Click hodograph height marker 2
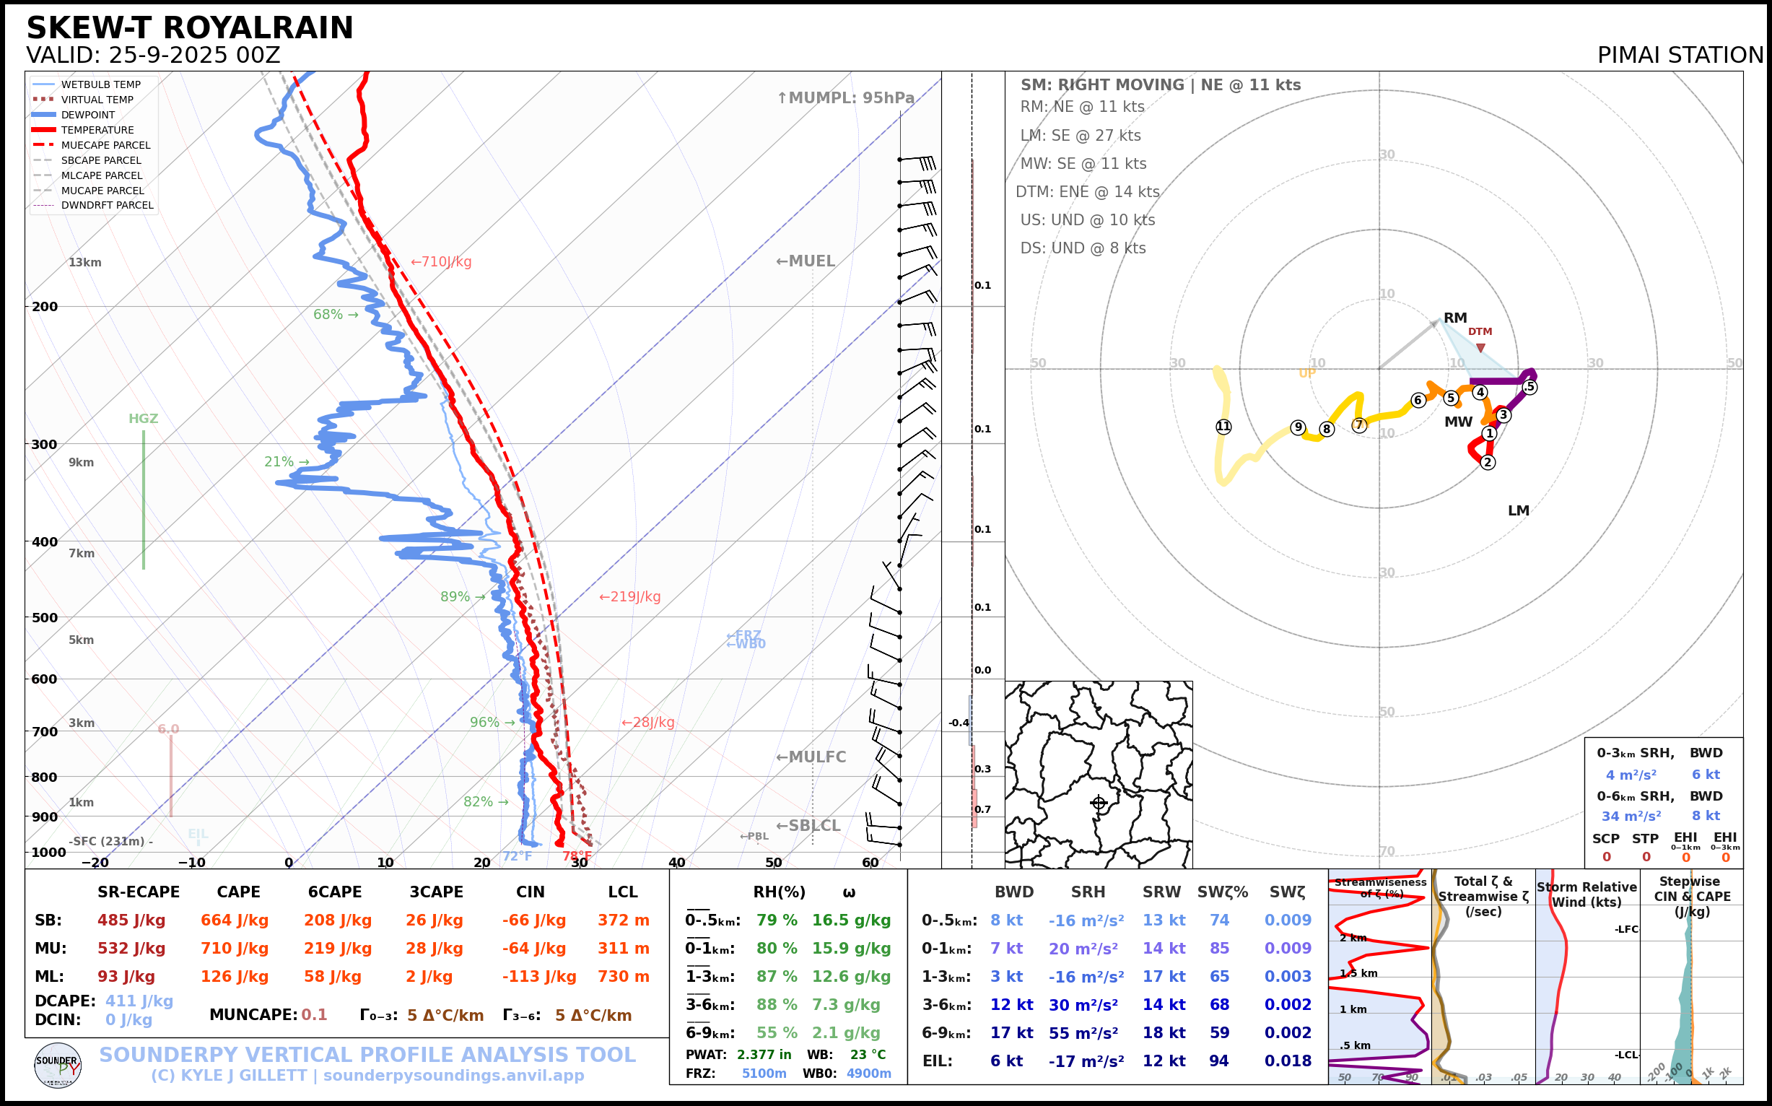Screen dimensions: 1772x1106 [x=1488, y=462]
